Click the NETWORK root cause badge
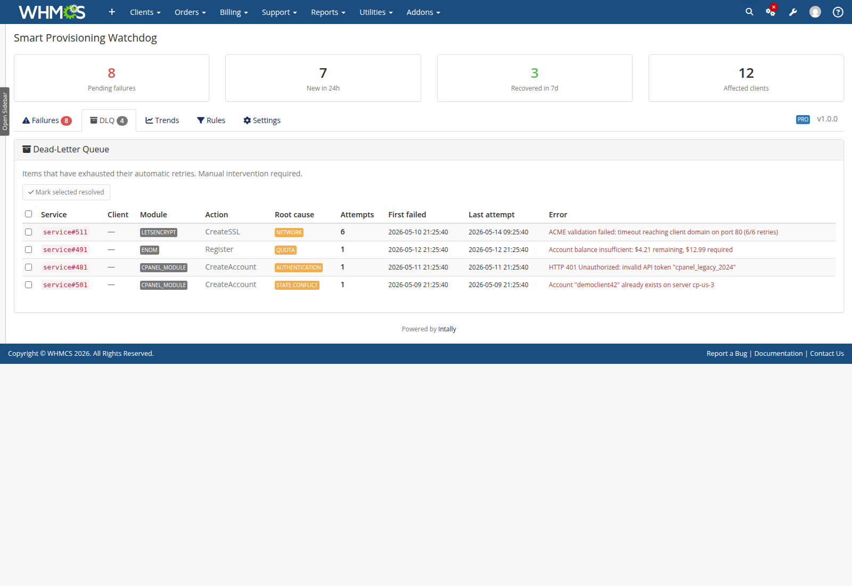Viewport: 852px width, 586px height. point(289,232)
